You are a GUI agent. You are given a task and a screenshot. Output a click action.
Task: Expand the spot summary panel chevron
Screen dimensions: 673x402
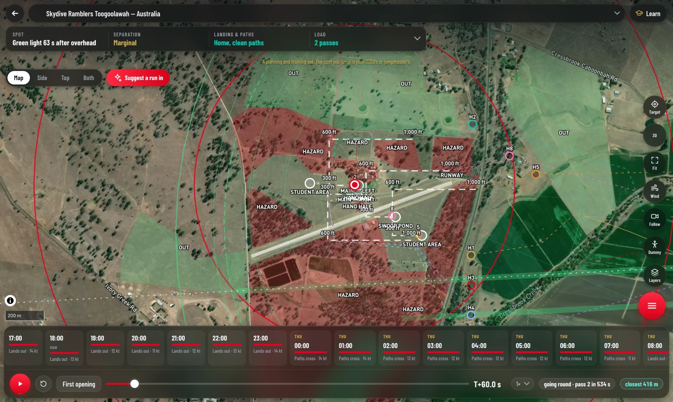tap(417, 38)
